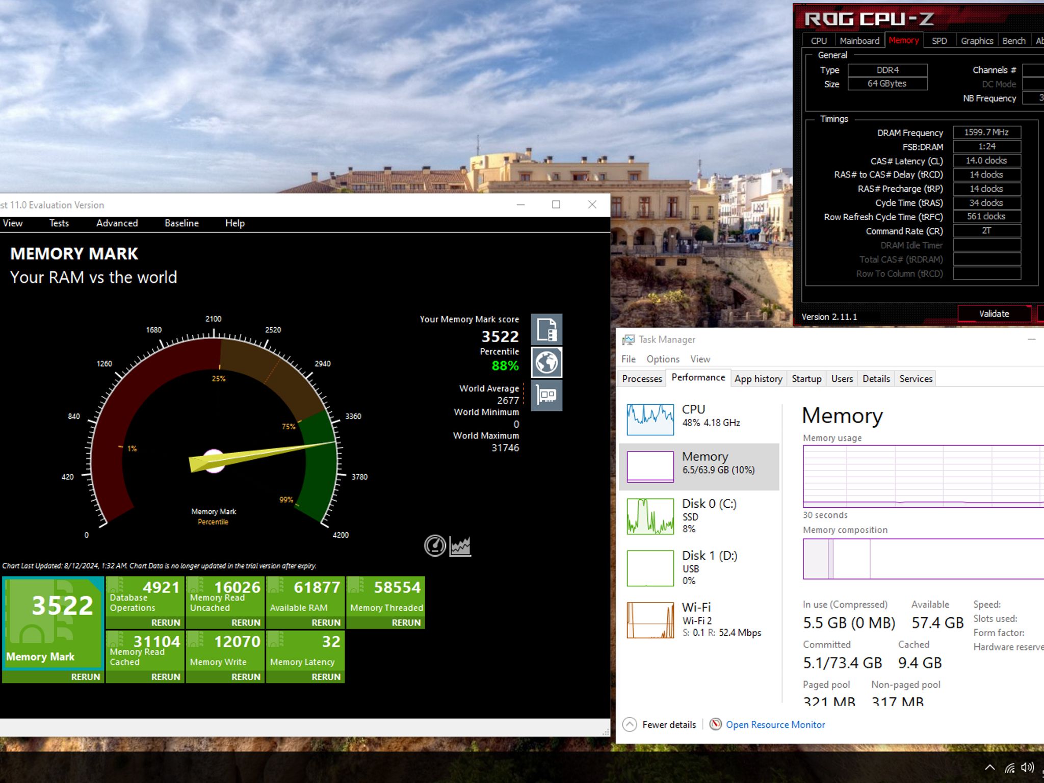The height and width of the screenshot is (783, 1044).
Task: Switch to the SPD tab in CPU-Z
Action: (x=939, y=41)
